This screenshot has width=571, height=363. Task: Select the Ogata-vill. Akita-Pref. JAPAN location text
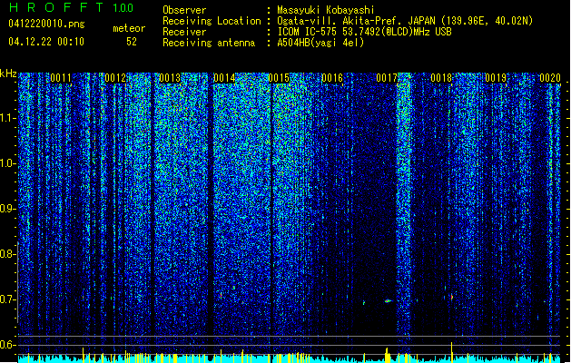405,21
